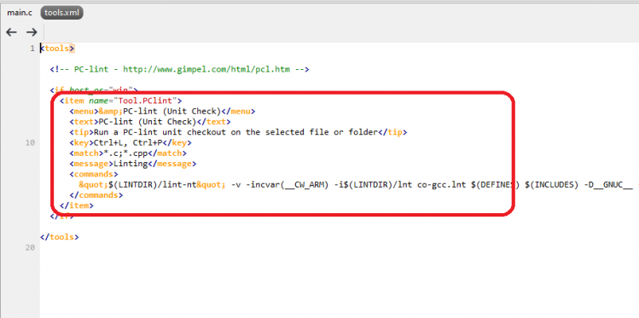Click line number 1 in the gutter
Viewport: 639px width, 318px height.
32,49
